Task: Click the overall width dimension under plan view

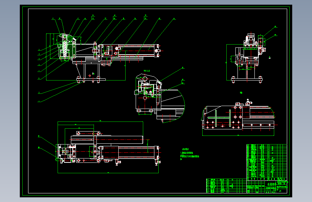Action: click(x=108, y=173)
